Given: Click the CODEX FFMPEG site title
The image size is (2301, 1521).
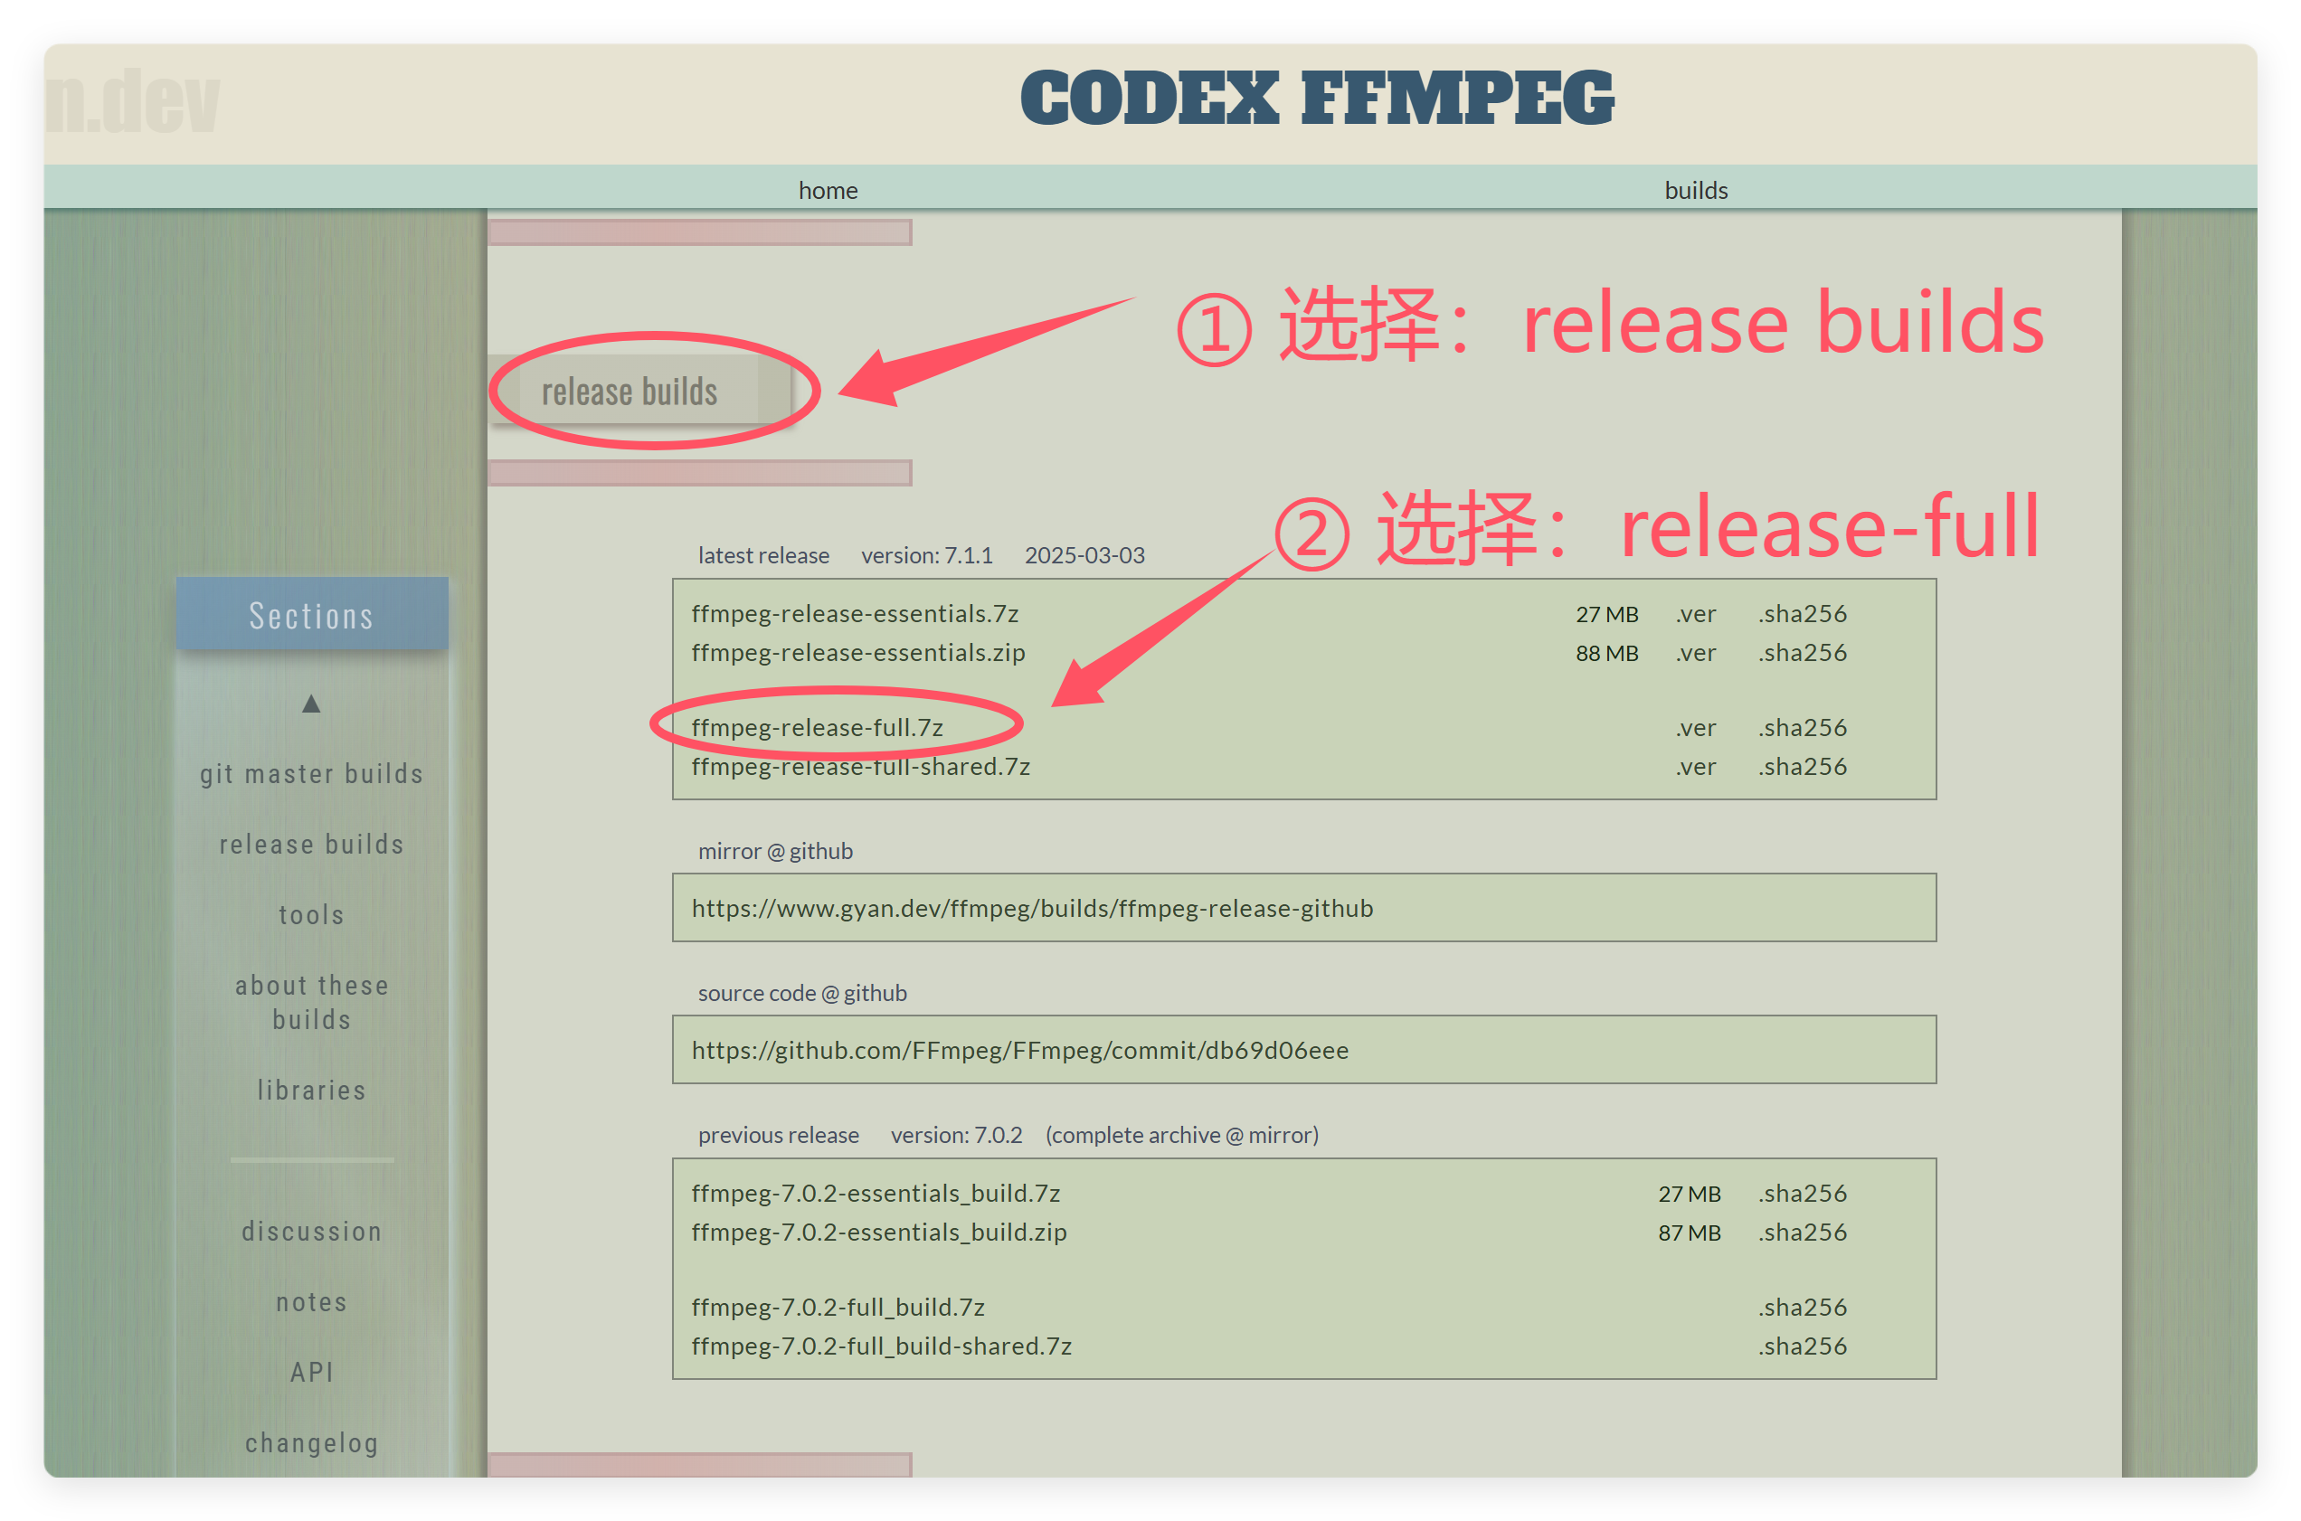Looking at the screenshot, I should [1316, 98].
